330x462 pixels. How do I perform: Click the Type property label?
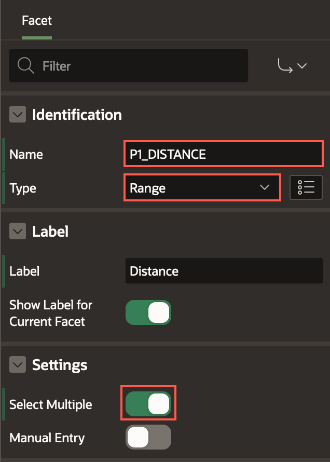(x=23, y=188)
